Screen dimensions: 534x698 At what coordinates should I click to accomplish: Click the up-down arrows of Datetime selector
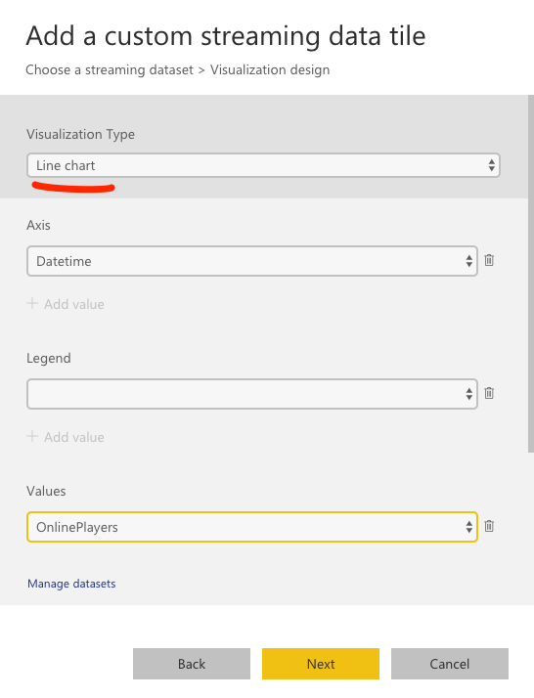pos(469,261)
